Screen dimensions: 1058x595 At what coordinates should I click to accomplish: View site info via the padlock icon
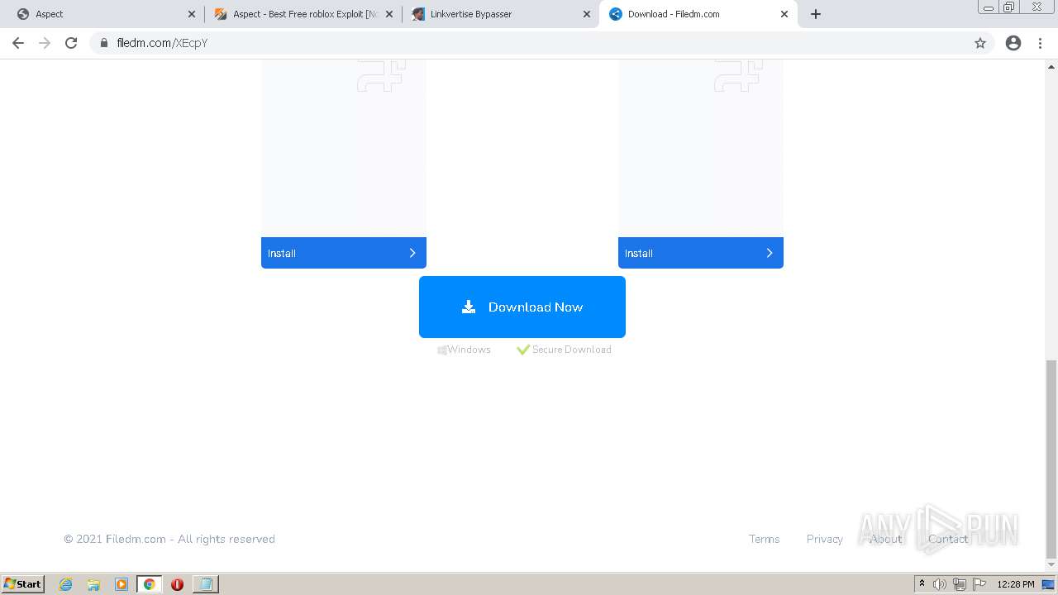(x=104, y=43)
